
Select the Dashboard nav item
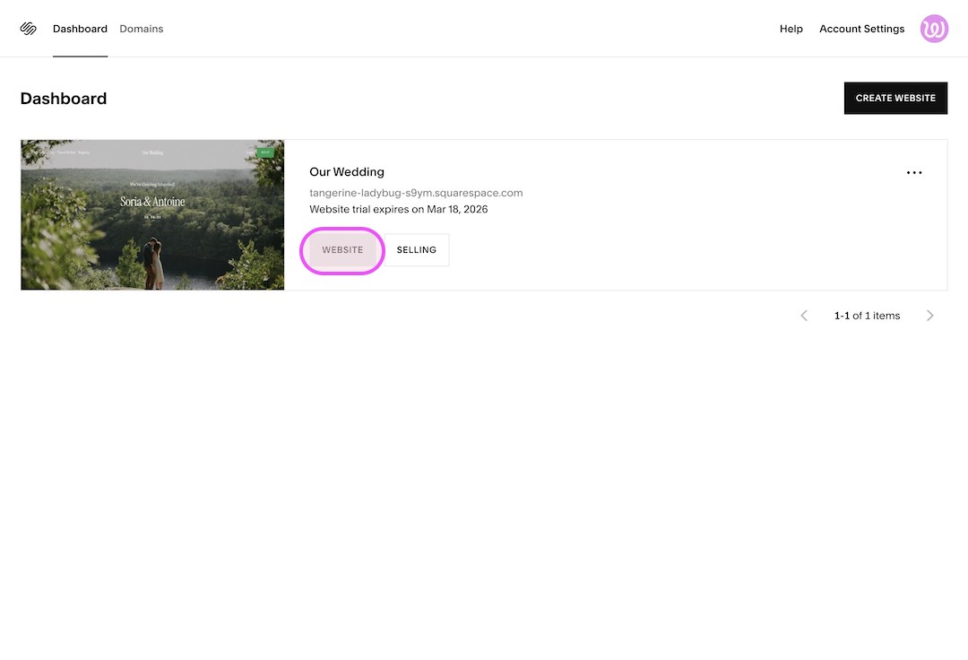point(80,28)
